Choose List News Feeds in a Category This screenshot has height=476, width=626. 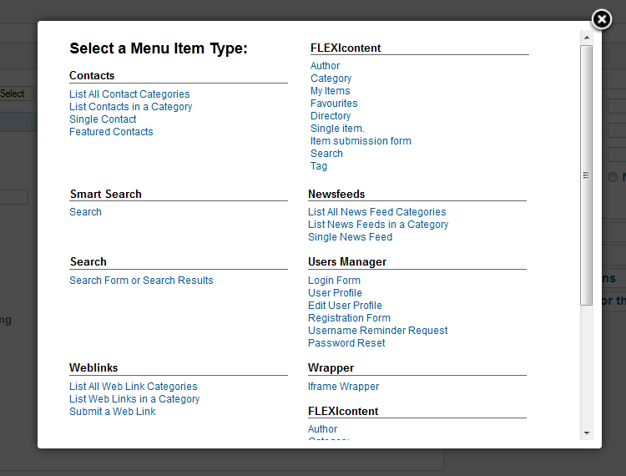click(378, 225)
